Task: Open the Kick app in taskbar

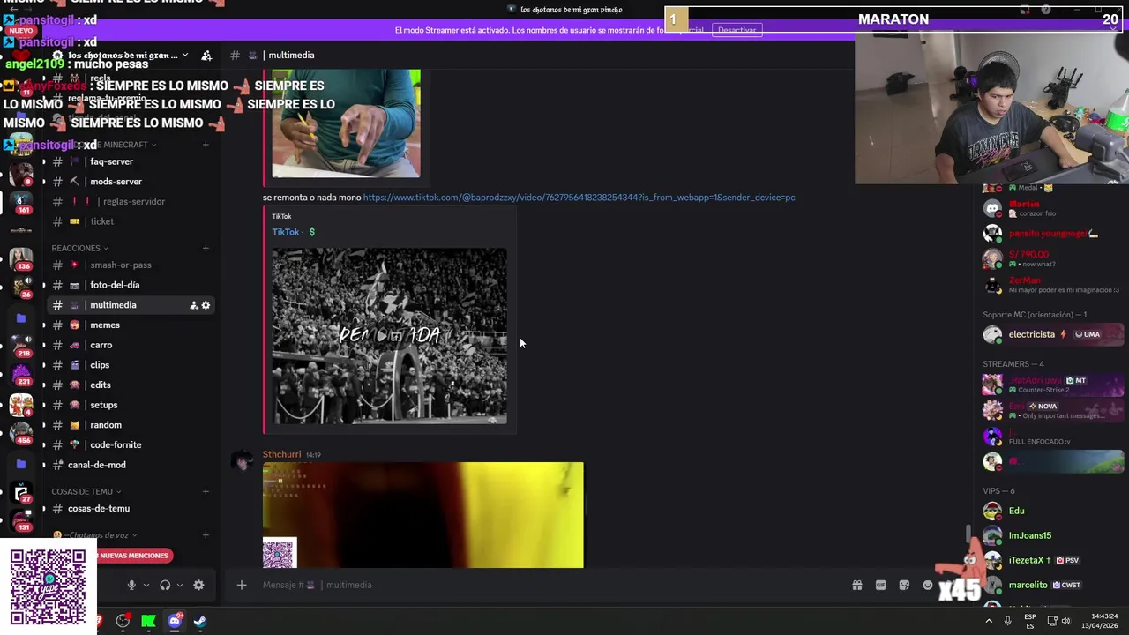Action: click(148, 621)
